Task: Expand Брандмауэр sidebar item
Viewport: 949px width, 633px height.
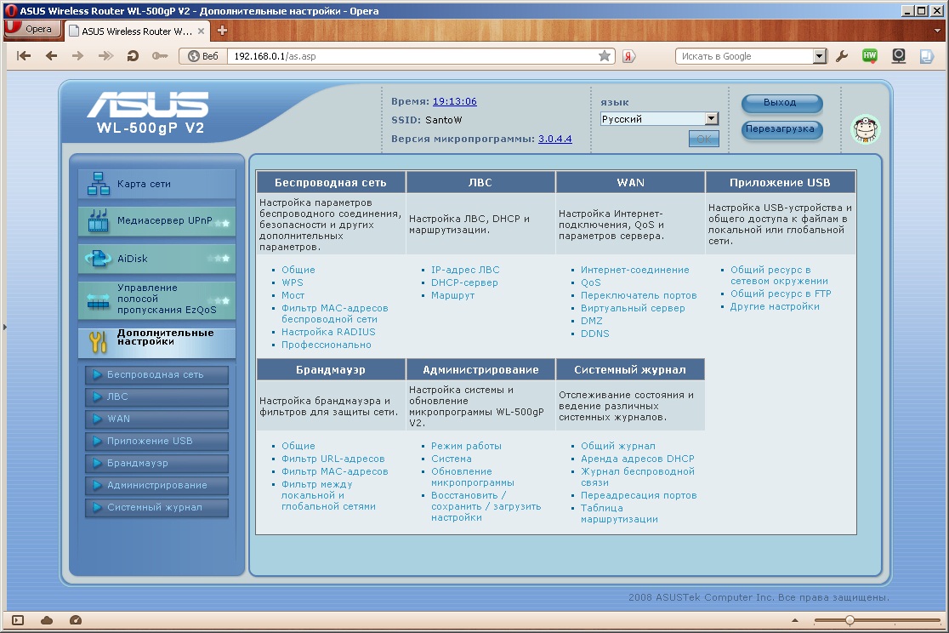Action: click(x=156, y=464)
